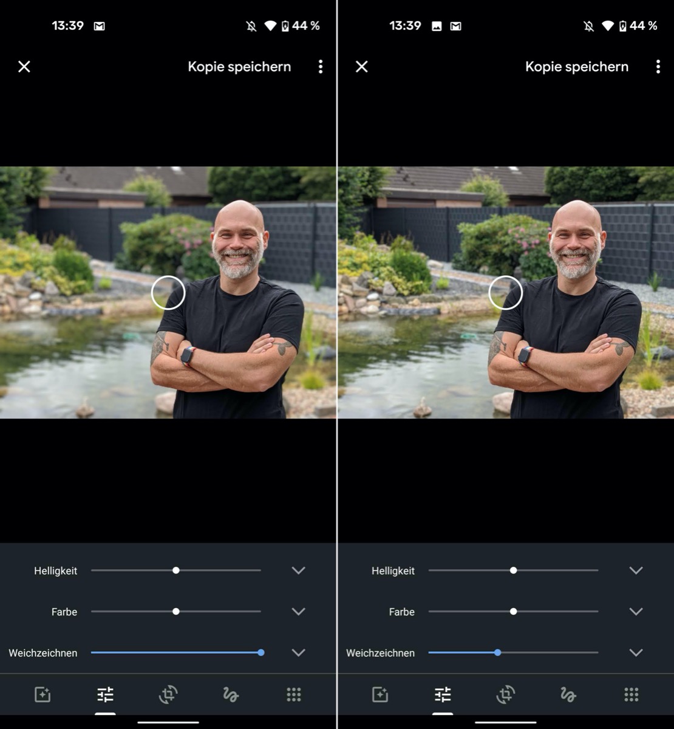674x729 pixels.
Task: Tap battery icon in left status bar
Action: pyautogui.click(x=285, y=26)
